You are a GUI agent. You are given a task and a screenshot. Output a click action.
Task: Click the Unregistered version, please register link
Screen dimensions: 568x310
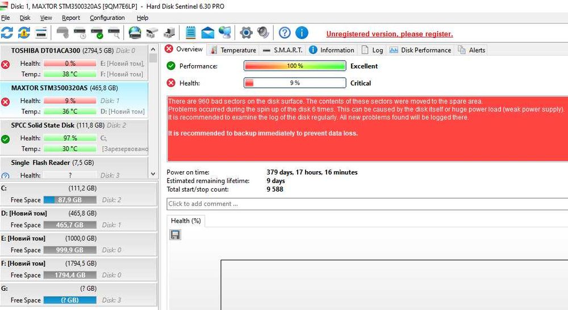coord(390,34)
